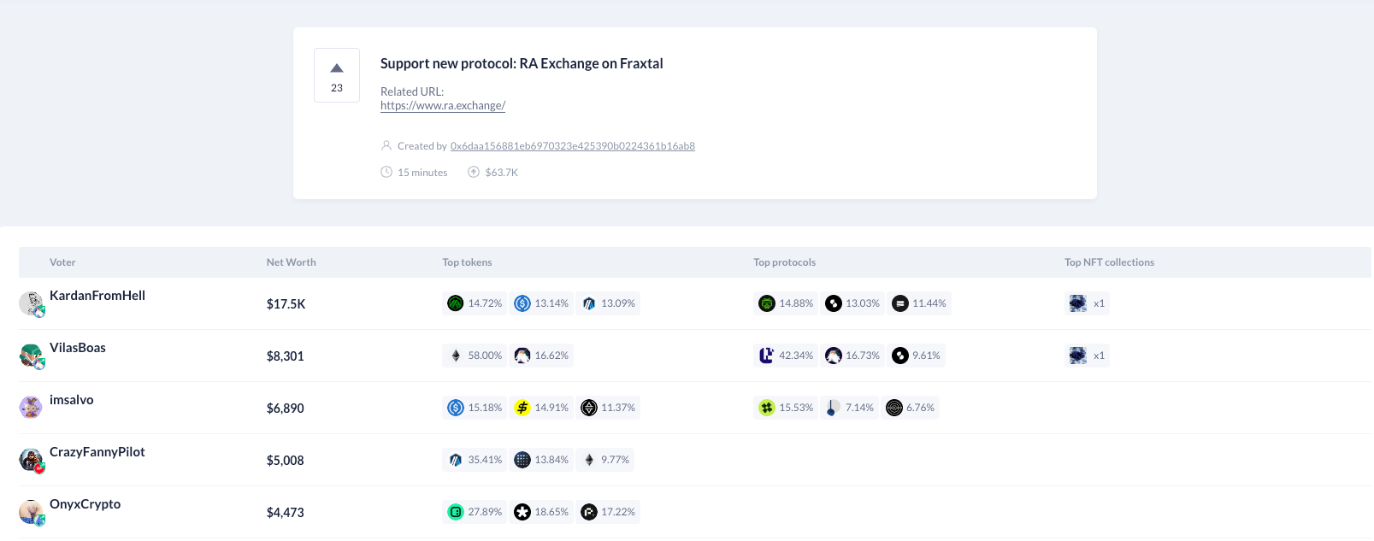Click the CrazyFannyPilot avatar image
The width and height of the screenshot is (1374, 541).
click(x=31, y=460)
